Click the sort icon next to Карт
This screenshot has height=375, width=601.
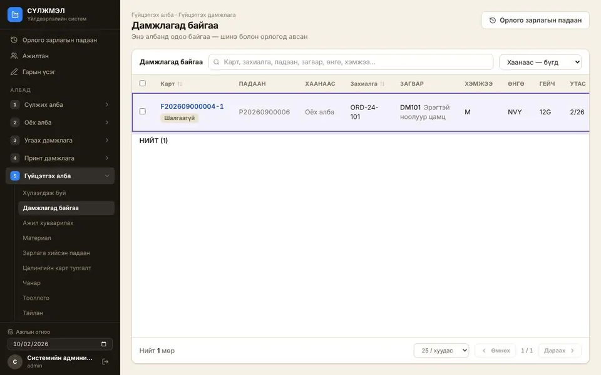180,84
